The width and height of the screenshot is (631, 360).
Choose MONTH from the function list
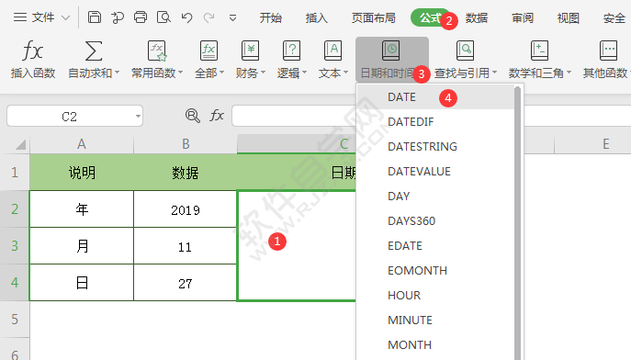[435, 345]
